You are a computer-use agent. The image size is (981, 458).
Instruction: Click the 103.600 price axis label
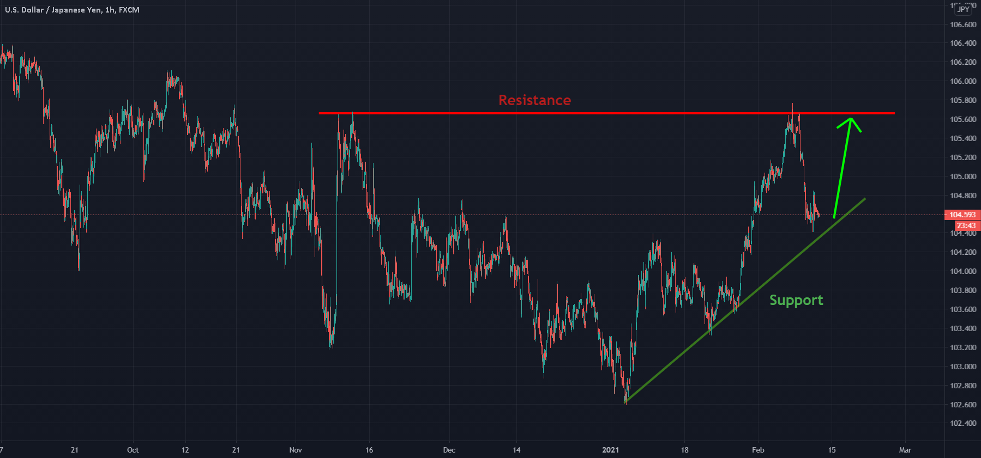click(963, 309)
